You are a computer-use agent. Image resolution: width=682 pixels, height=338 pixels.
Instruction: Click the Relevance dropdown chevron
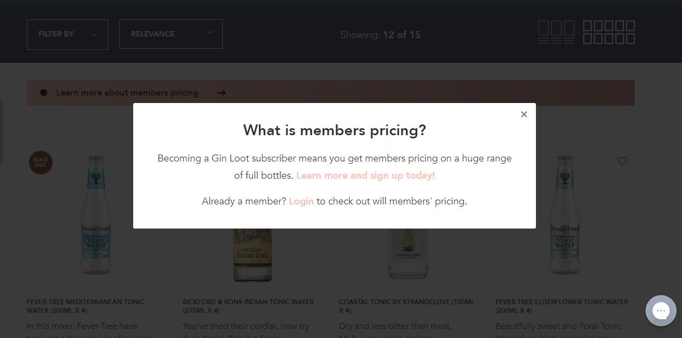(210, 33)
